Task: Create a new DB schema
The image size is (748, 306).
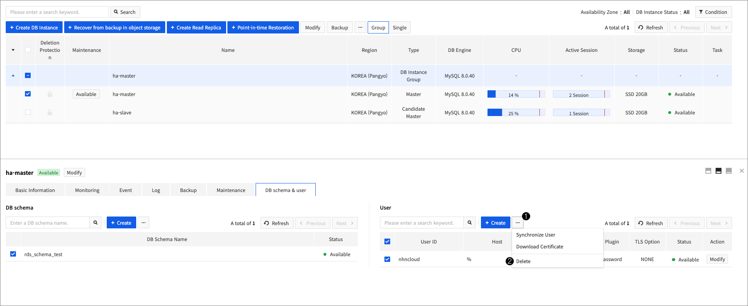Action: (x=121, y=223)
